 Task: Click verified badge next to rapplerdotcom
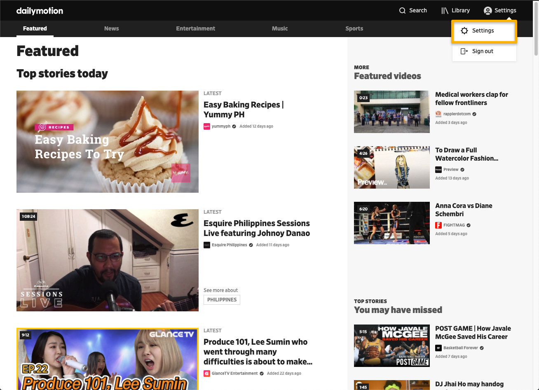click(474, 114)
